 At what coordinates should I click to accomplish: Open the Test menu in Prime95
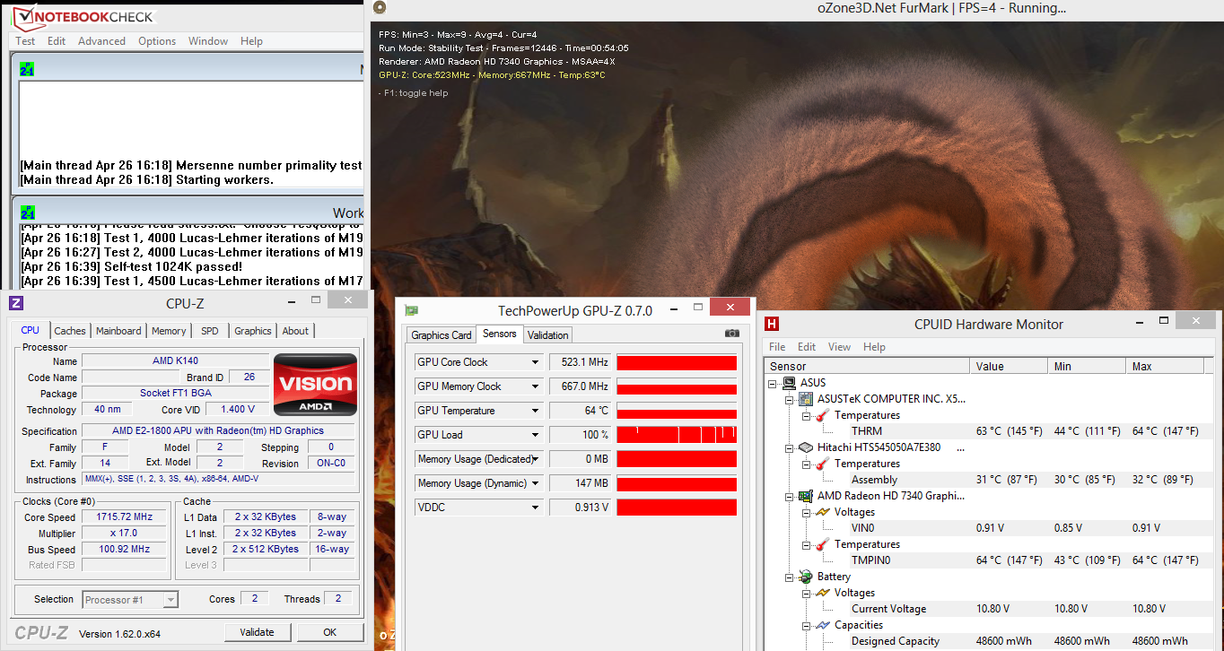(x=26, y=41)
